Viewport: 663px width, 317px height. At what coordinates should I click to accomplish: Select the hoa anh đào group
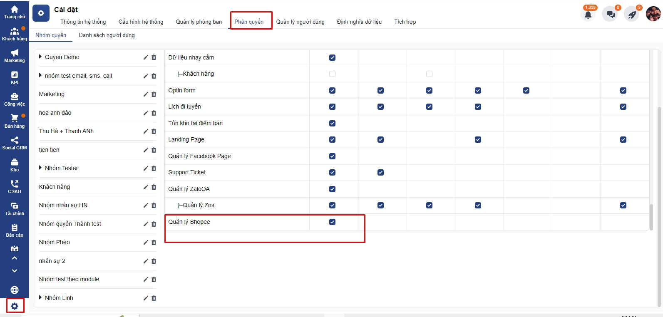point(55,113)
